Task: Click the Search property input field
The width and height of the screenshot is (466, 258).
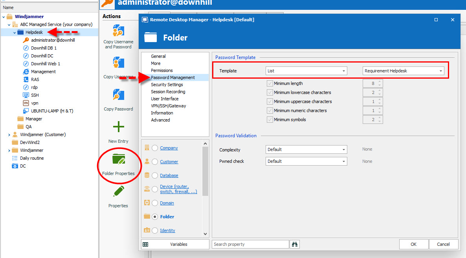Action: click(250, 244)
